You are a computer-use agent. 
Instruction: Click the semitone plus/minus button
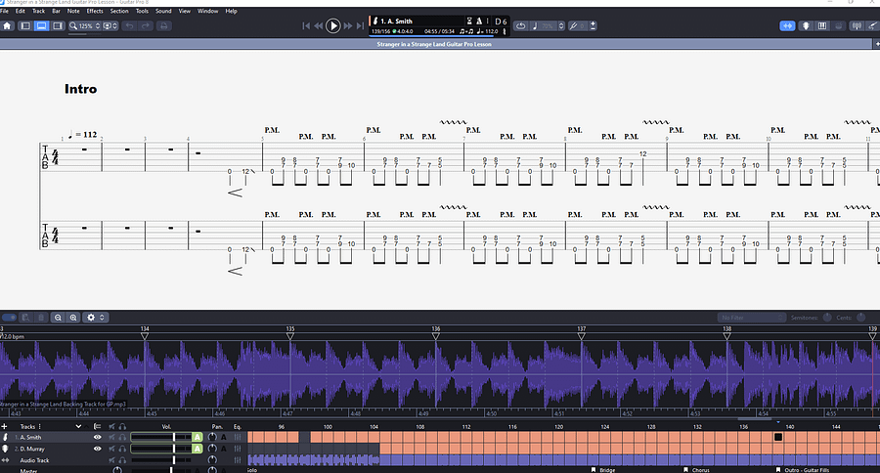coord(593,25)
